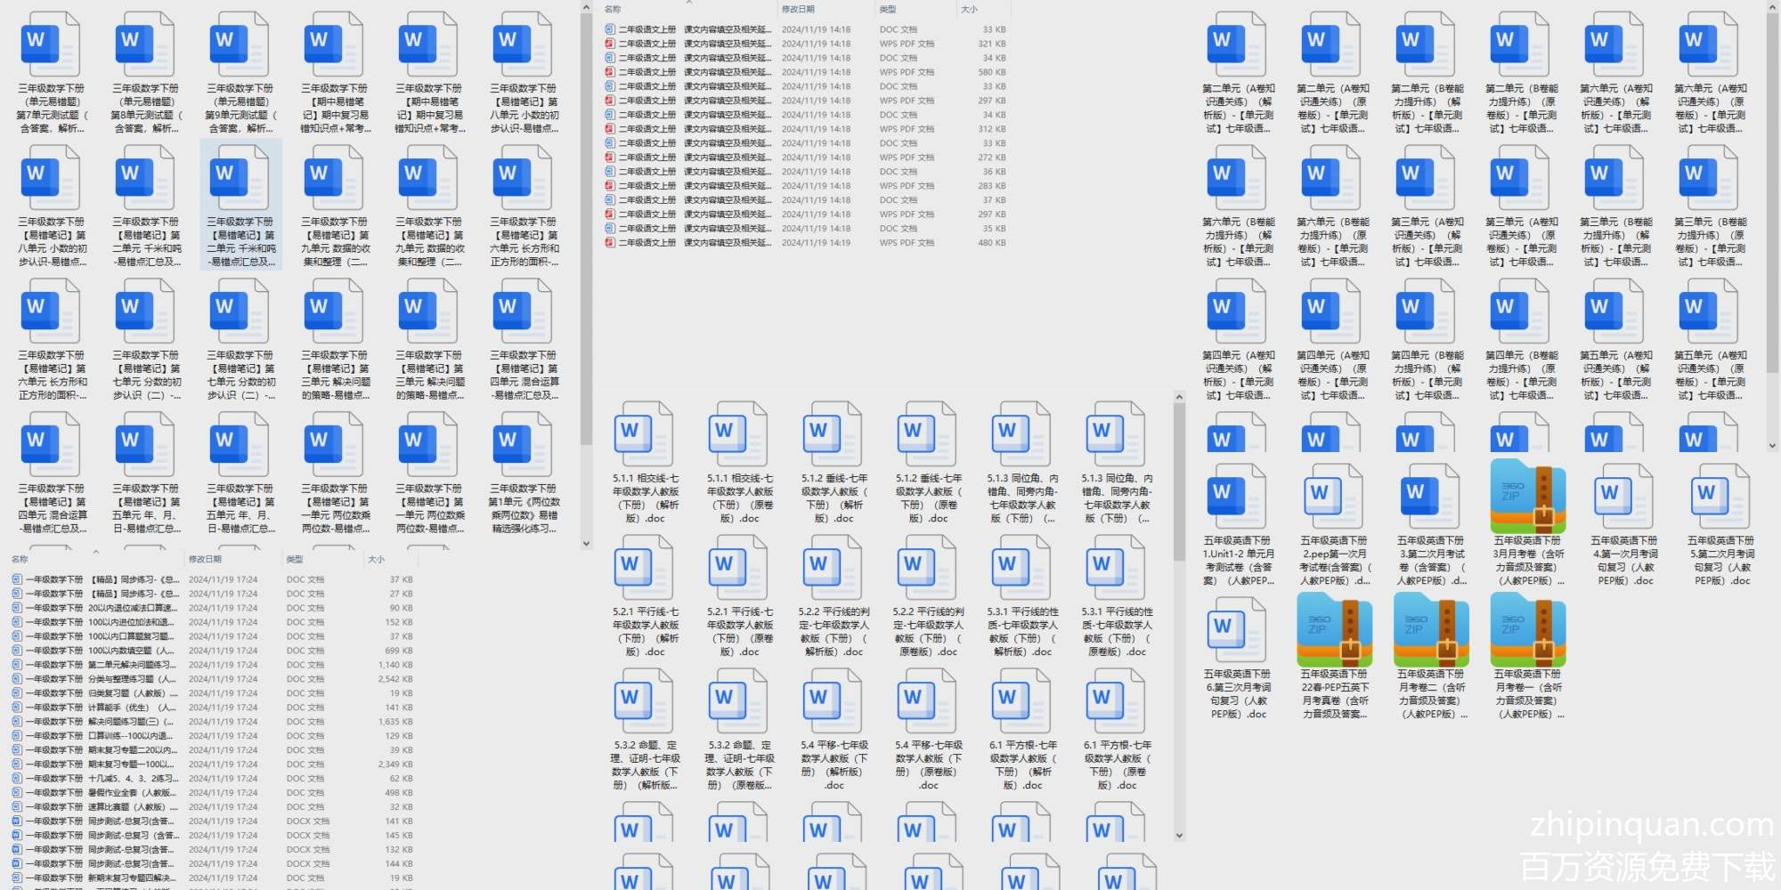
Task: Click 名称 column header in 二年级语文上册 list
Action: [613, 9]
